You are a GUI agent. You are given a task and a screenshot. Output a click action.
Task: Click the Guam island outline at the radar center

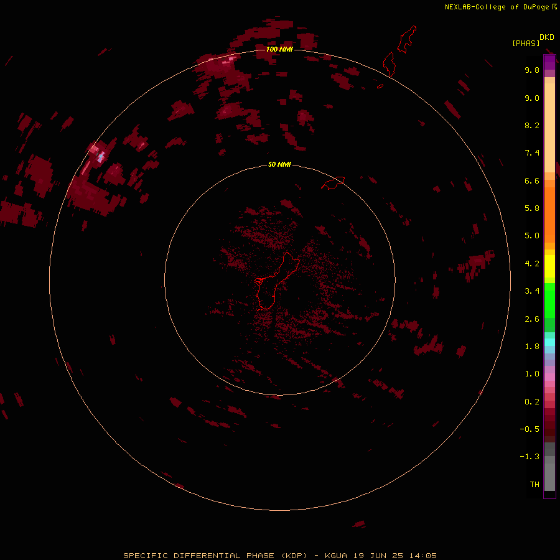click(x=276, y=281)
